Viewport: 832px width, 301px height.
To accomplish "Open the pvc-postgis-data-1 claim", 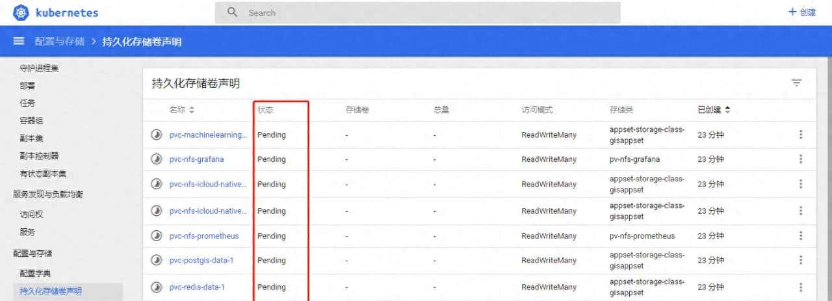I will [x=201, y=260].
